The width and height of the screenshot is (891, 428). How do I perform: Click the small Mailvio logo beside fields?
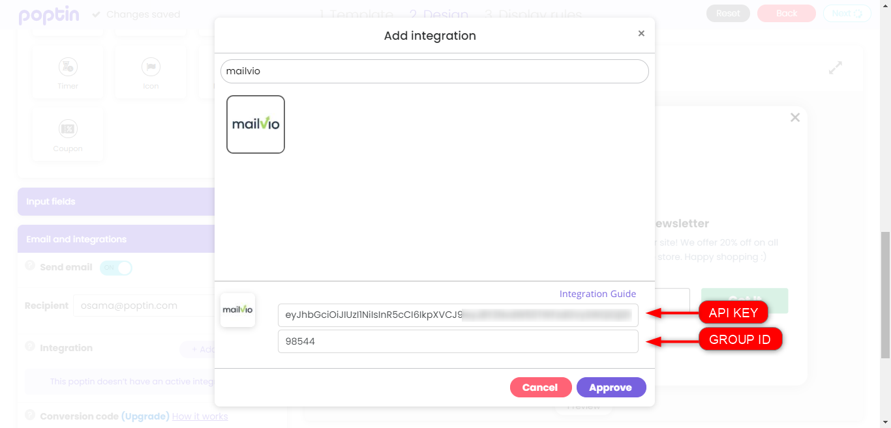[x=237, y=310]
